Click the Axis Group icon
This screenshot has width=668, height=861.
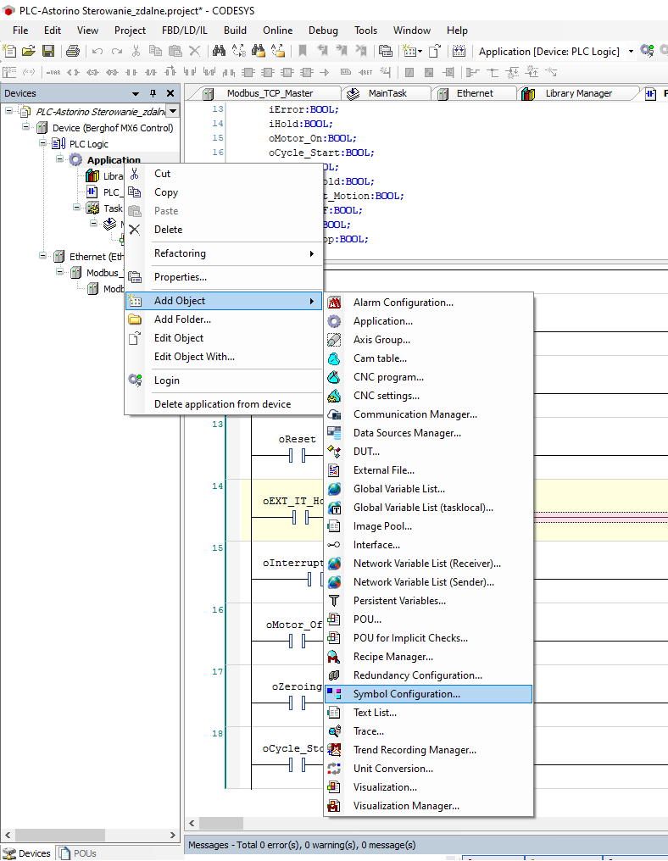tap(334, 340)
